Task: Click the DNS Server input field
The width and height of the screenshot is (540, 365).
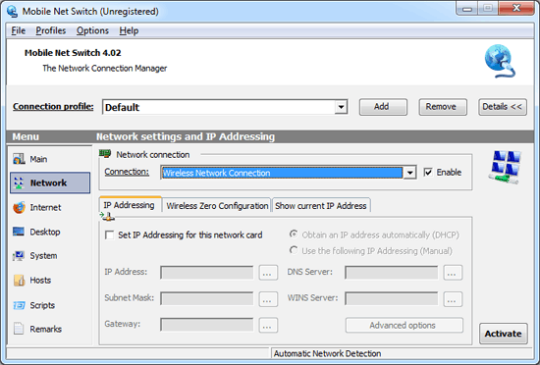Action: point(391,273)
